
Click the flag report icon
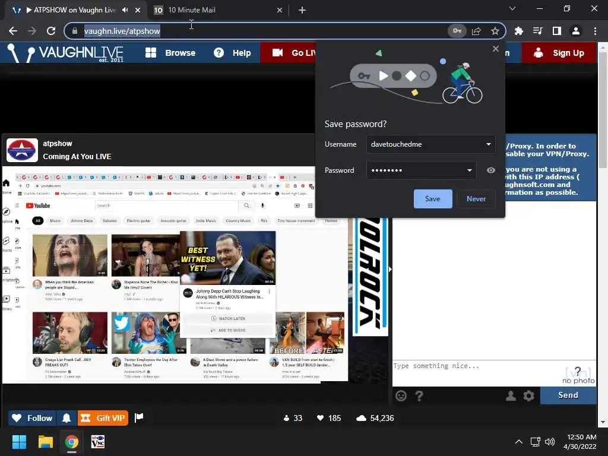pos(139,417)
